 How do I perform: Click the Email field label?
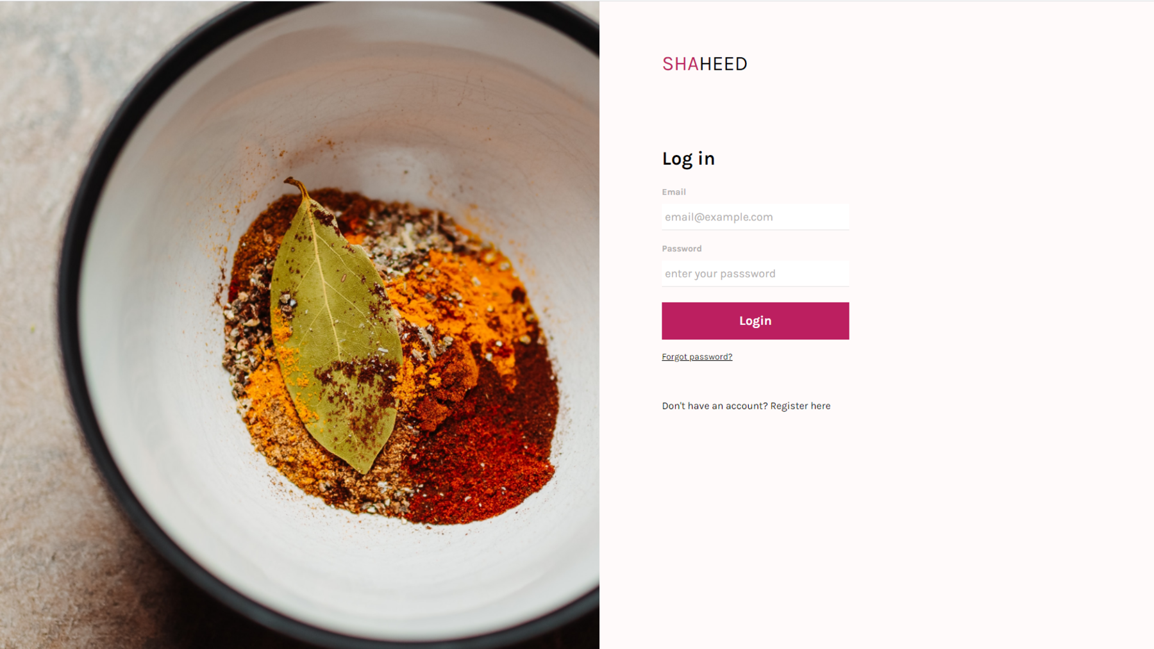[x=674, y=192]
